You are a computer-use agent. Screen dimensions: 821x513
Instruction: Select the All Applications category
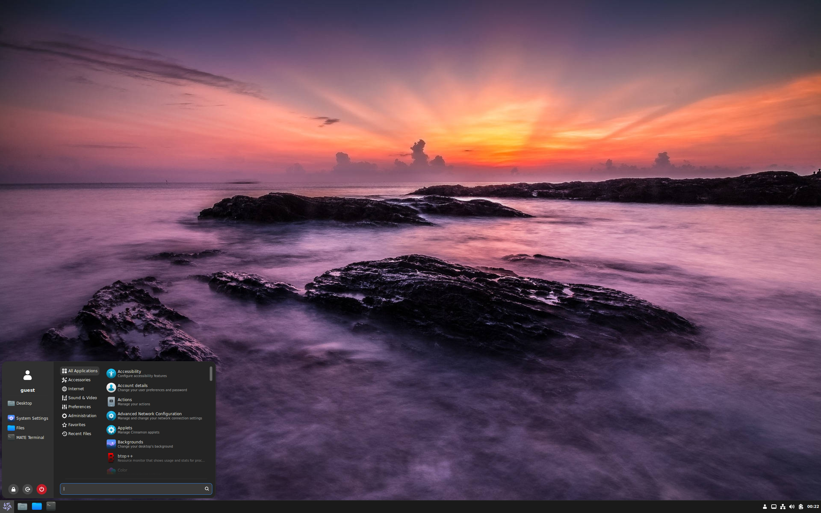pos(80,371)
